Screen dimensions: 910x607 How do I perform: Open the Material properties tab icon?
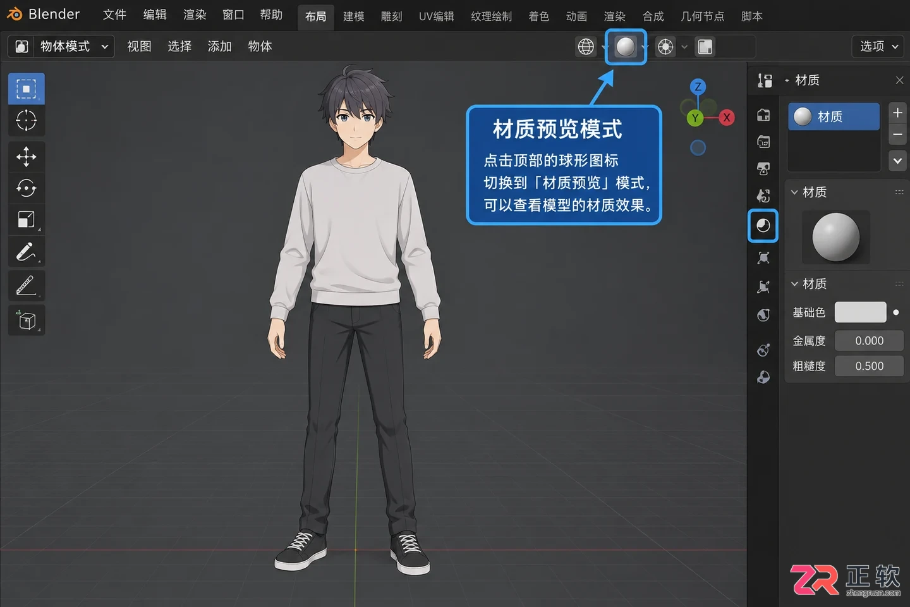pyautogui.click(x=763, y=226)
